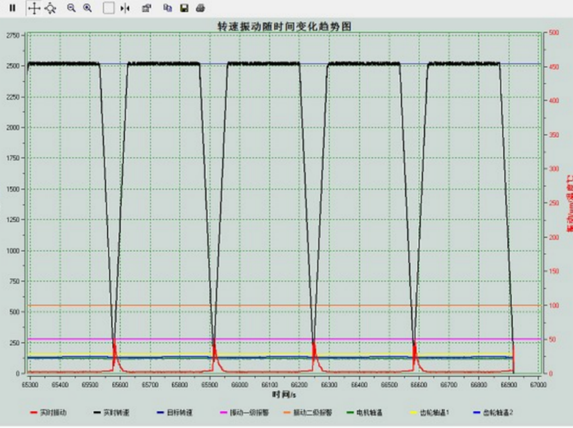Pause the live chart tracking

(12, 8)
